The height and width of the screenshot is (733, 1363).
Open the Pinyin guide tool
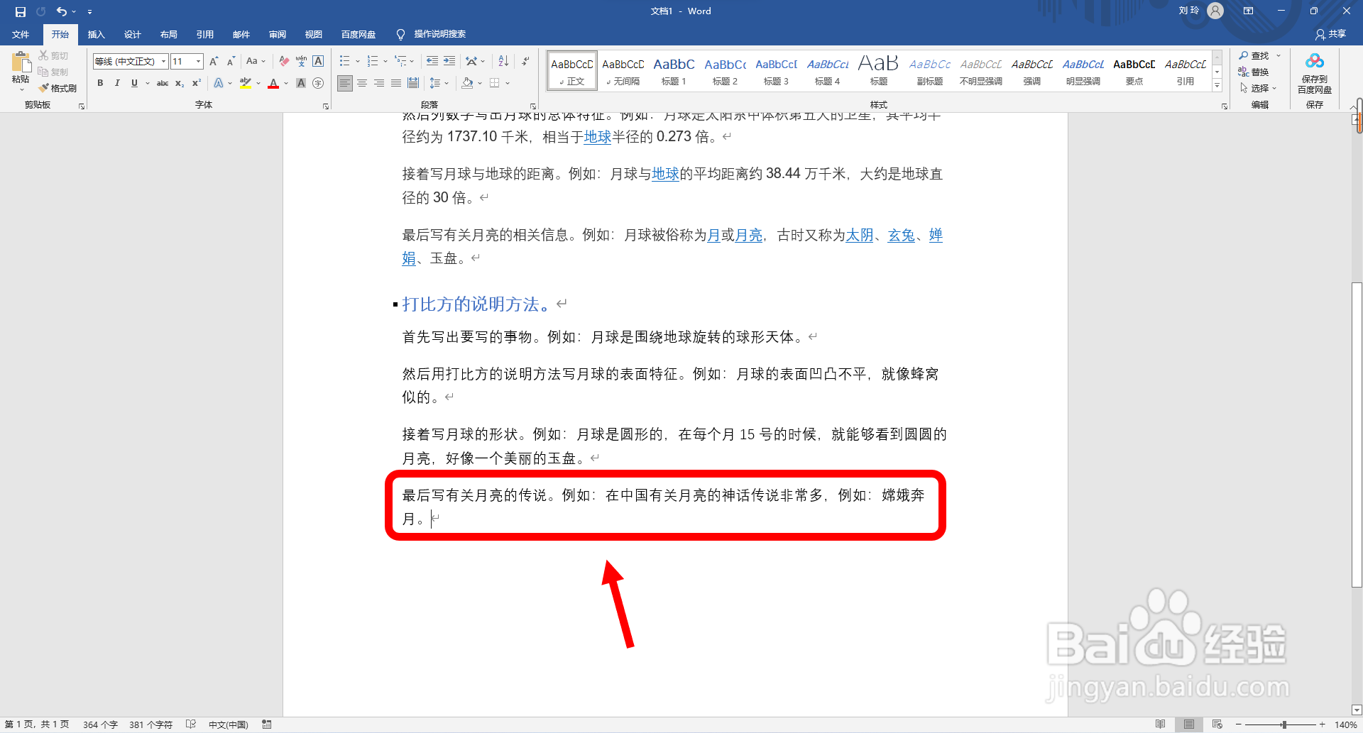(300, 61)
